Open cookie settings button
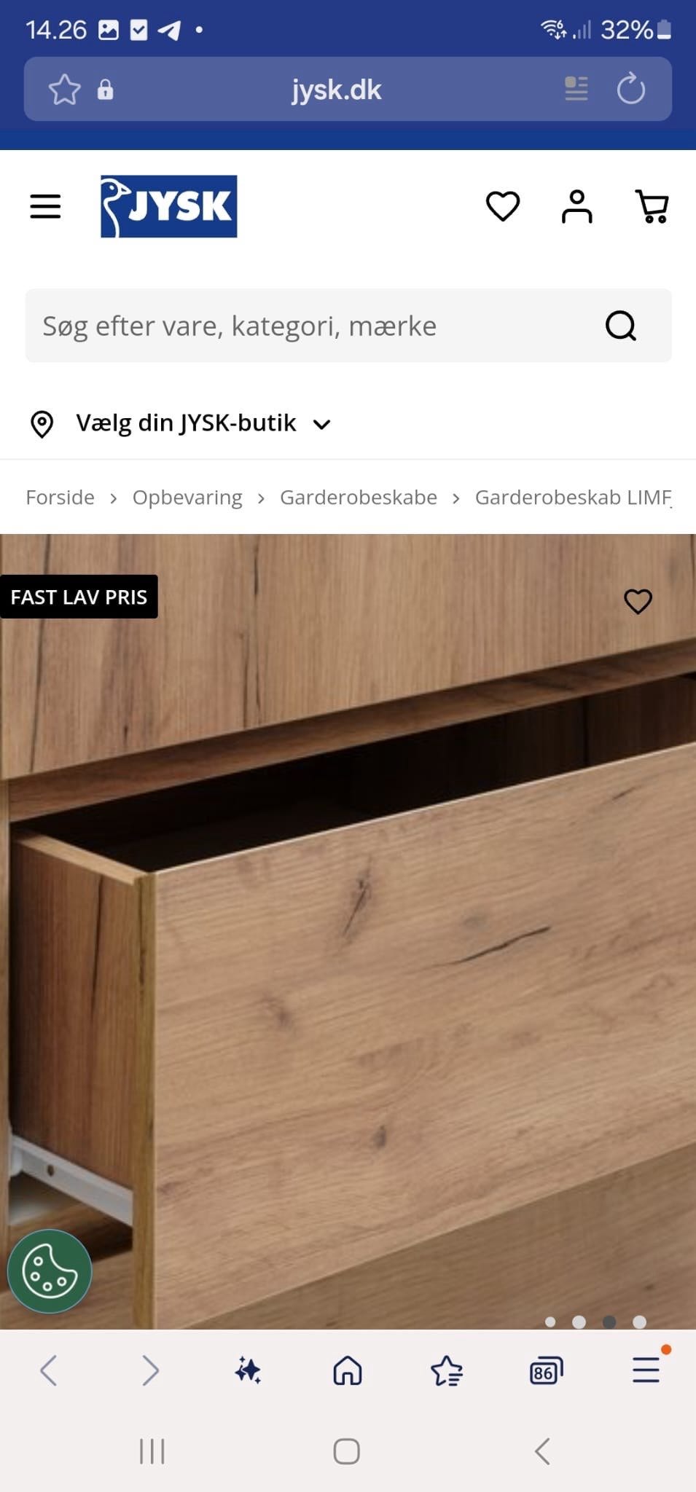 tap(50, 1271)
